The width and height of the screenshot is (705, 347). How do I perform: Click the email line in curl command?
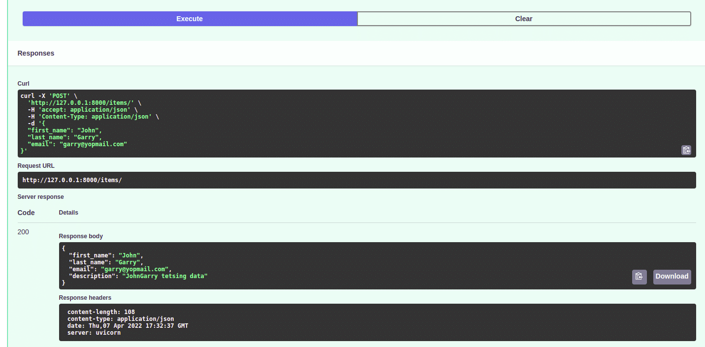coord(77,144)
